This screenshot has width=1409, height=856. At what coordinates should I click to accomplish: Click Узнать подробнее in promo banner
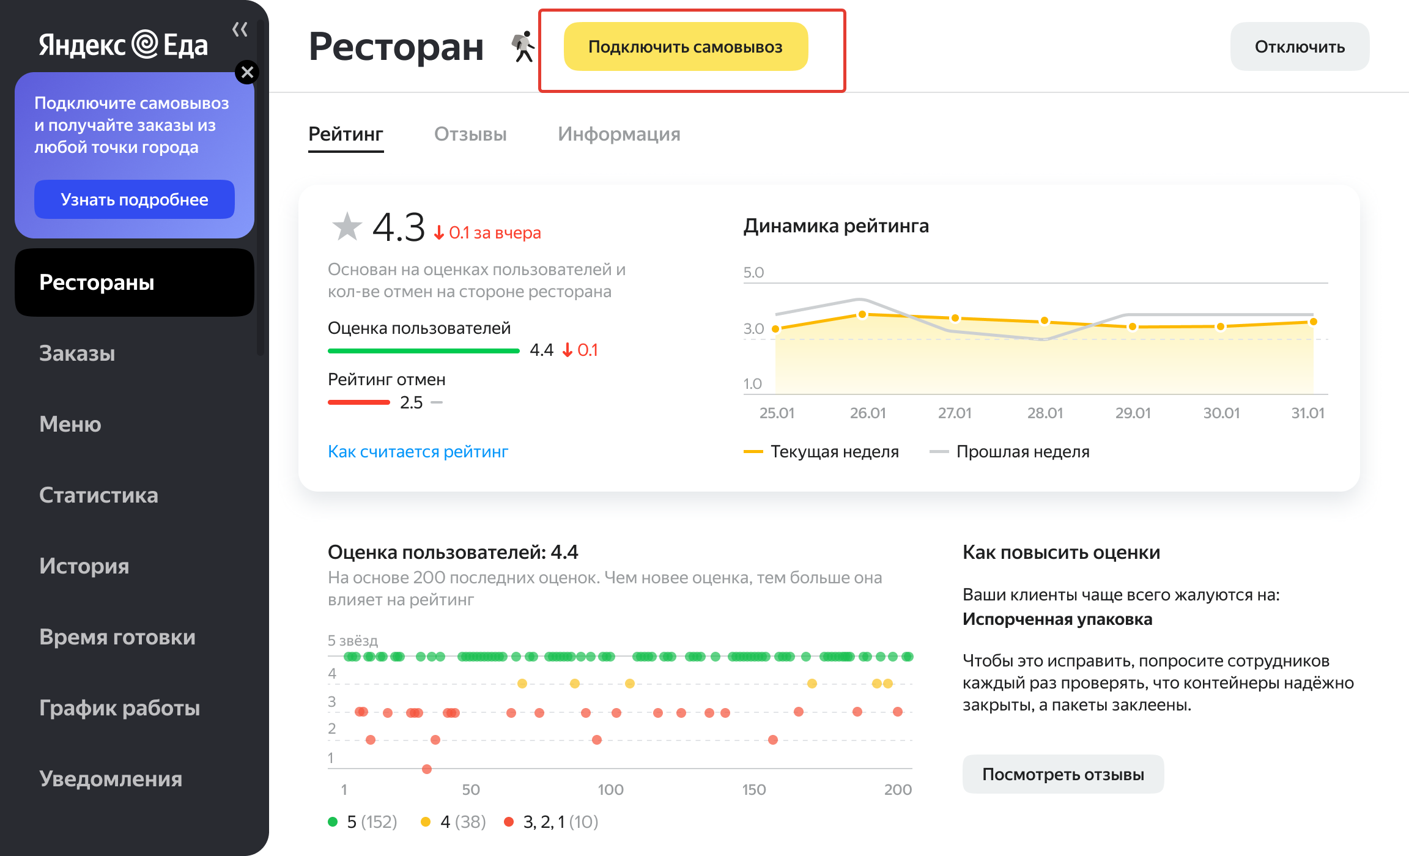tap(135, 199)
